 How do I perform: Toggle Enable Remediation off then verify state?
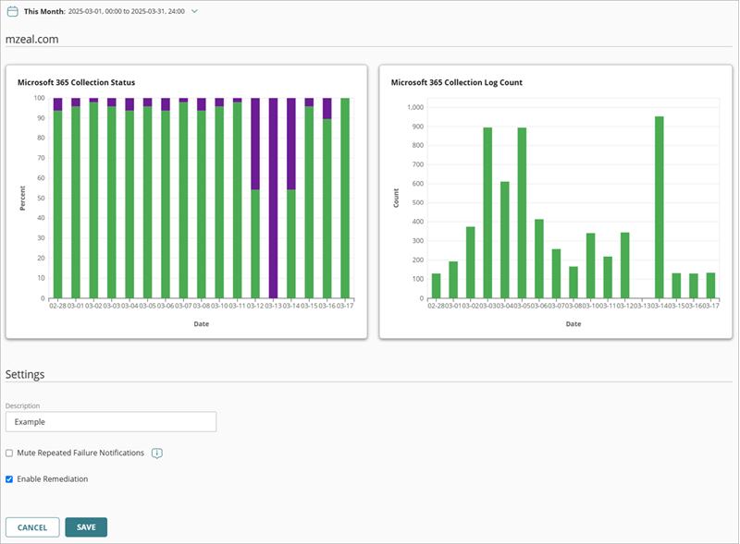coord(8,478)
